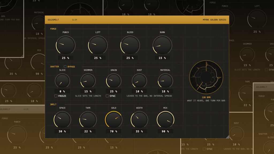The height and width of the screenshot is (154, 274).
Task: Click the PUNCH knob in the Forge section
Action: (66, 45)
